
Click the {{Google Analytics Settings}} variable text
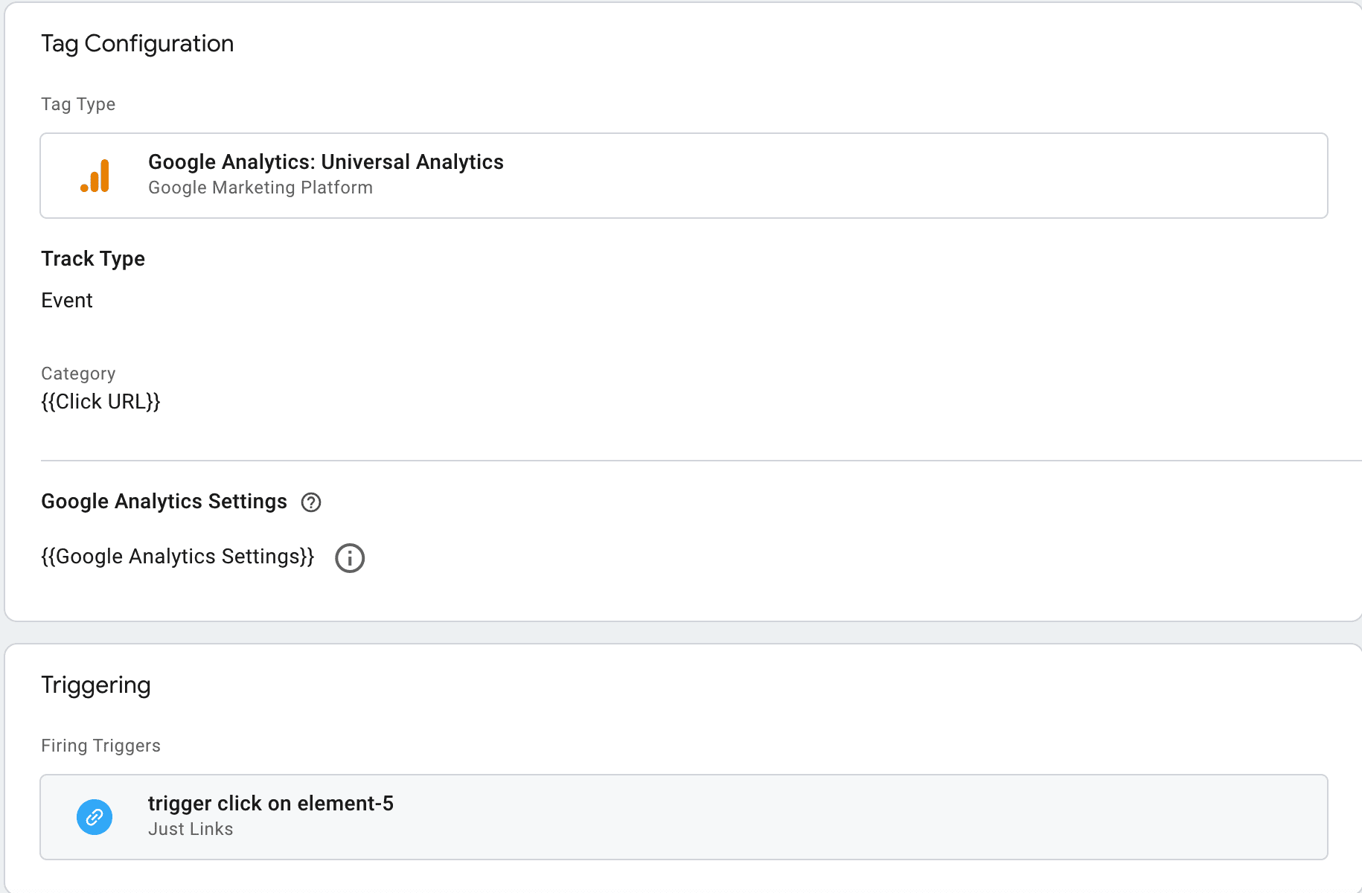tap(178, 557)
